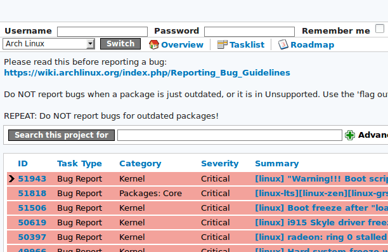Click Critical severity in row 51818

[x=216, y=194]
